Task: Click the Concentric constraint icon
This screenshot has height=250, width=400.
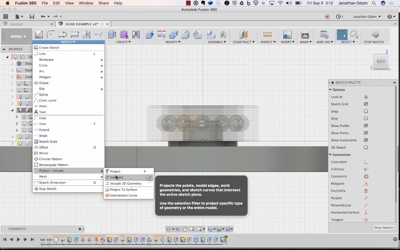Action: (x=366, y=176)
